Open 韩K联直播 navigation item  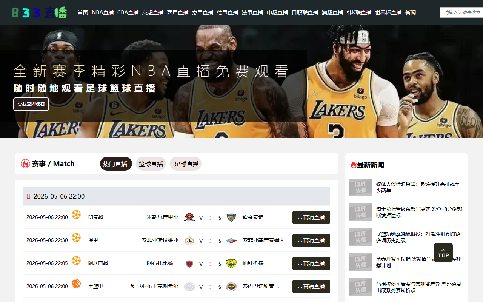[x=359, y=12]
